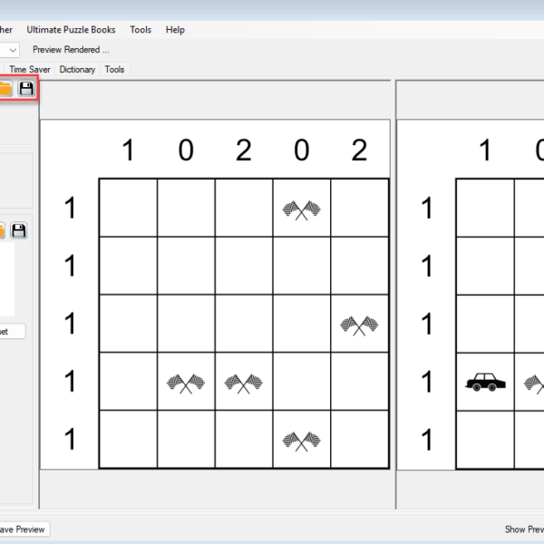Click the open folder icon in red-outlined toolbar
Viewport: 544px width, 544px height.
5,89
